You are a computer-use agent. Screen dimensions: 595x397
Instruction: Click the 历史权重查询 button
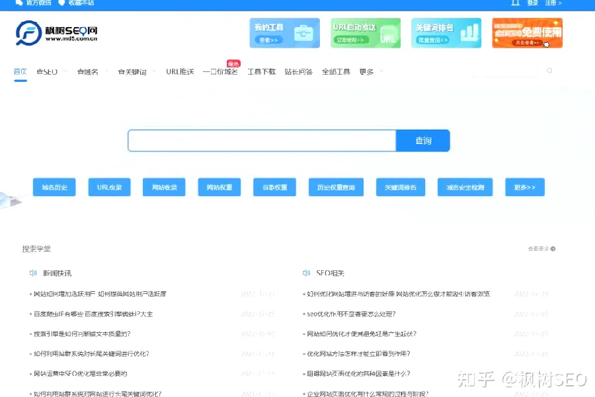(337, 188)
